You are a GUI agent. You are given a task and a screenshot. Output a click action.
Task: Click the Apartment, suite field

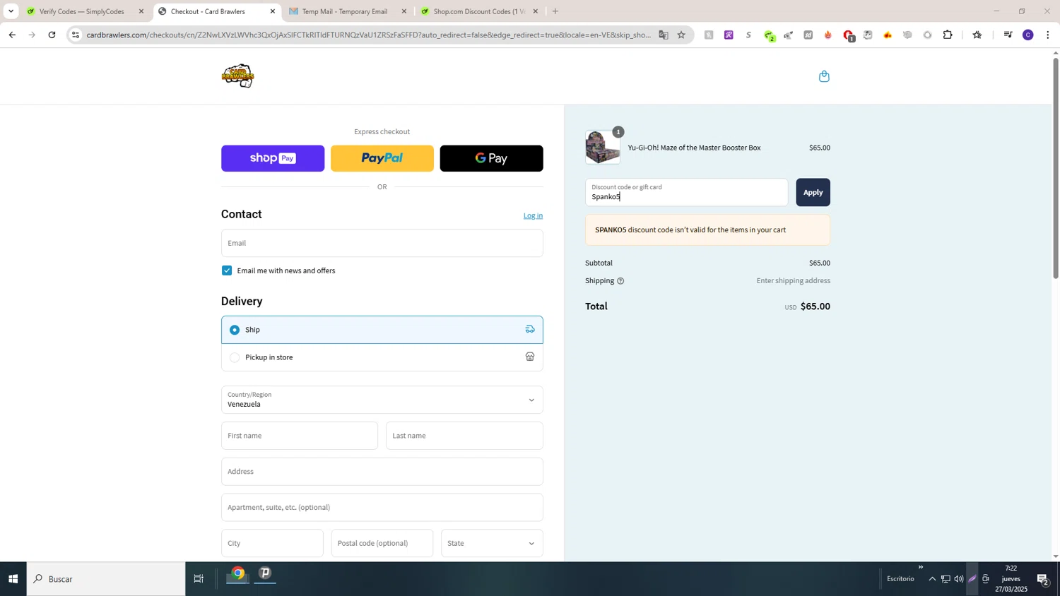(x=382, y=507)
